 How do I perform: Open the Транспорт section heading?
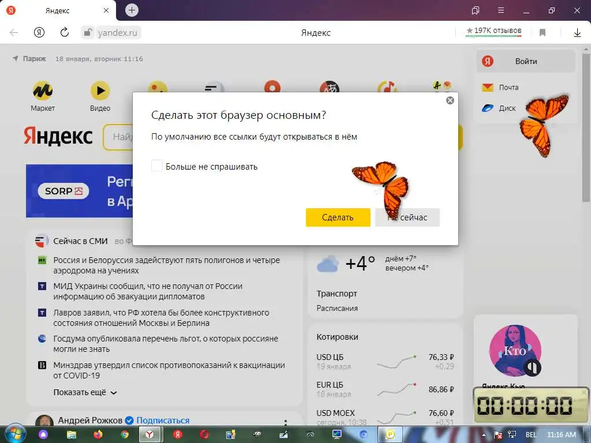(336, 294)
